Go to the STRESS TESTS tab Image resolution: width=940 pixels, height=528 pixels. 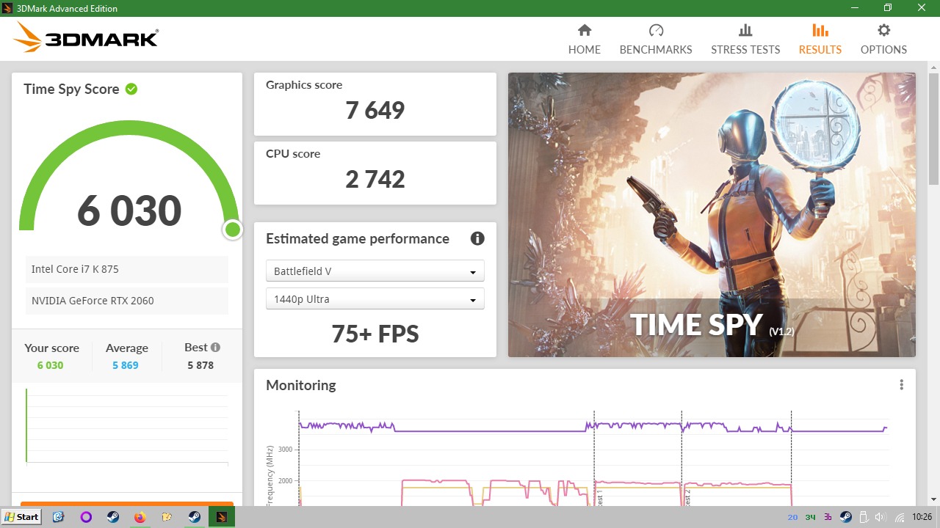click(745, 40)
